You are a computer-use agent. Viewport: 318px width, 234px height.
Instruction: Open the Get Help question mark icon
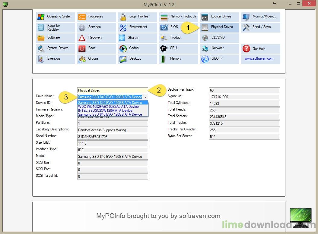coord(246,48)
